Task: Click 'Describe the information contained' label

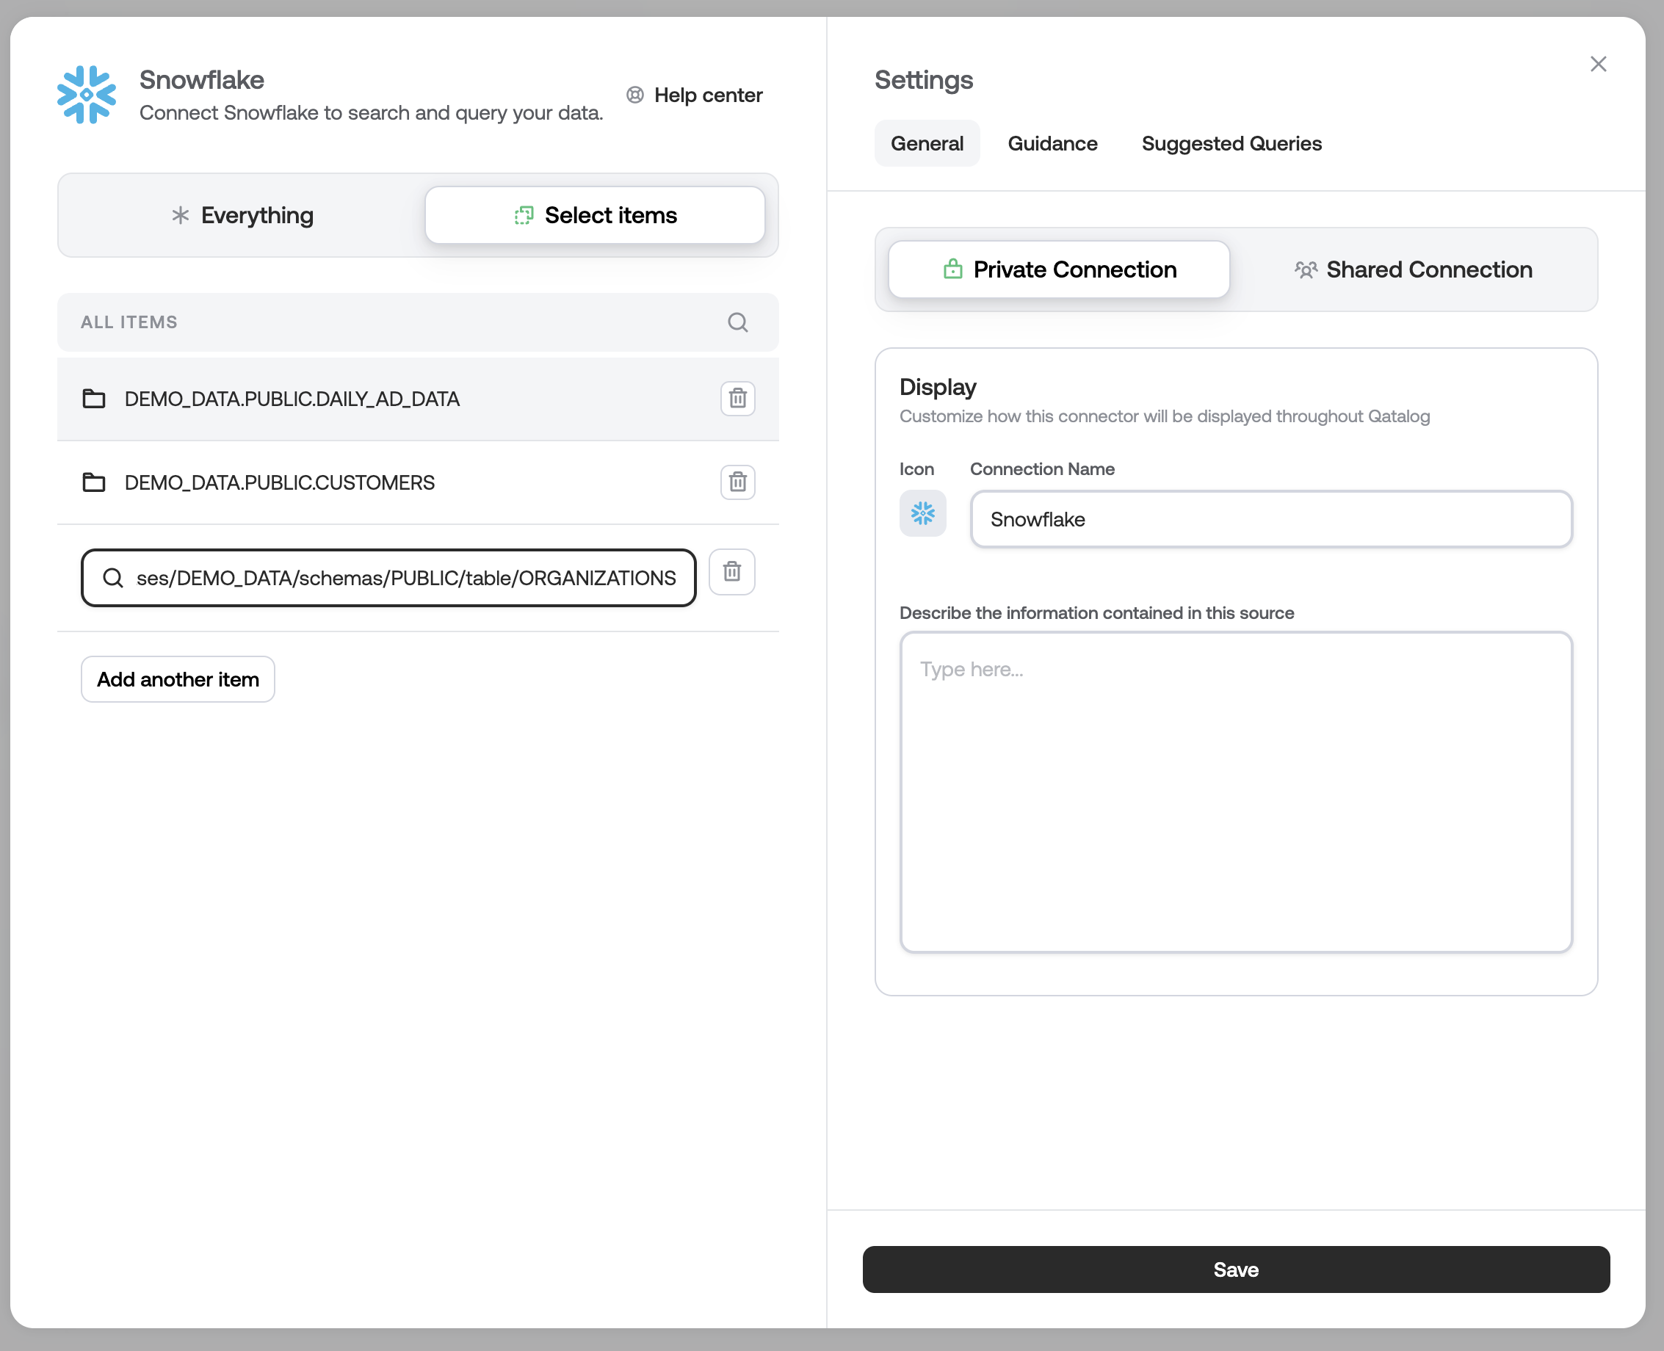Action: tap(1096, 613)
